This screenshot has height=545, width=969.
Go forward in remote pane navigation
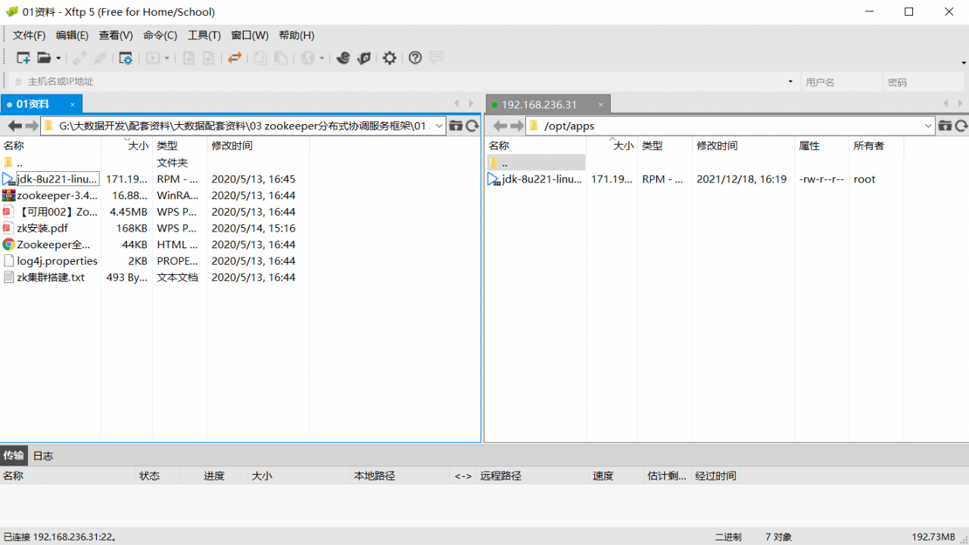[516, 126]
